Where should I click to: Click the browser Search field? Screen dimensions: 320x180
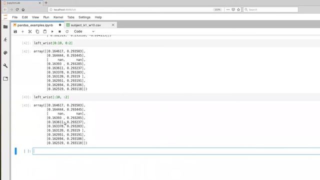tap(270, 9)
